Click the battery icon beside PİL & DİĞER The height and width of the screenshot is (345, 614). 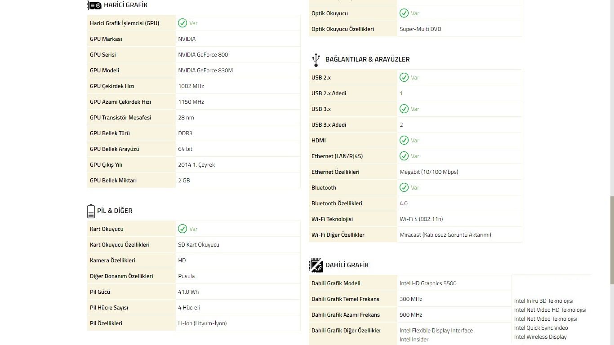click(x=91, y=211)
